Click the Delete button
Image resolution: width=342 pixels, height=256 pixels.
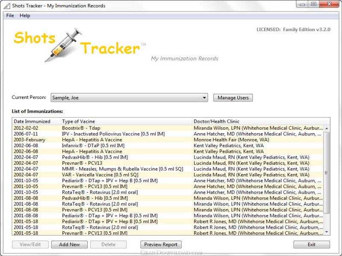(x=109, y=244)
